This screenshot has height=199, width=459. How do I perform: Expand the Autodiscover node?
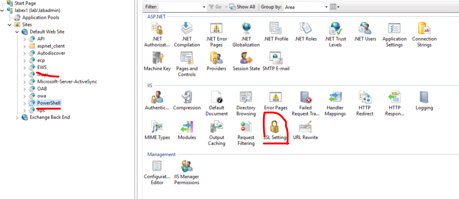[25, 53]
